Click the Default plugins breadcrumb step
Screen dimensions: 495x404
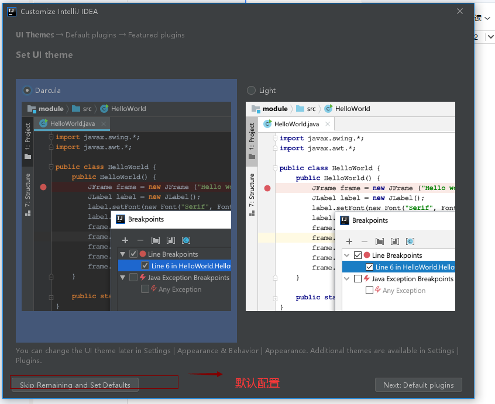[x=91, y=35]
